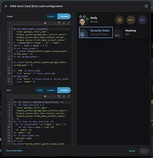Click 'mdi:door-open' in Icon template
Image resolution: width=153 pixels, height=158 pixels.
pos(24,138)
